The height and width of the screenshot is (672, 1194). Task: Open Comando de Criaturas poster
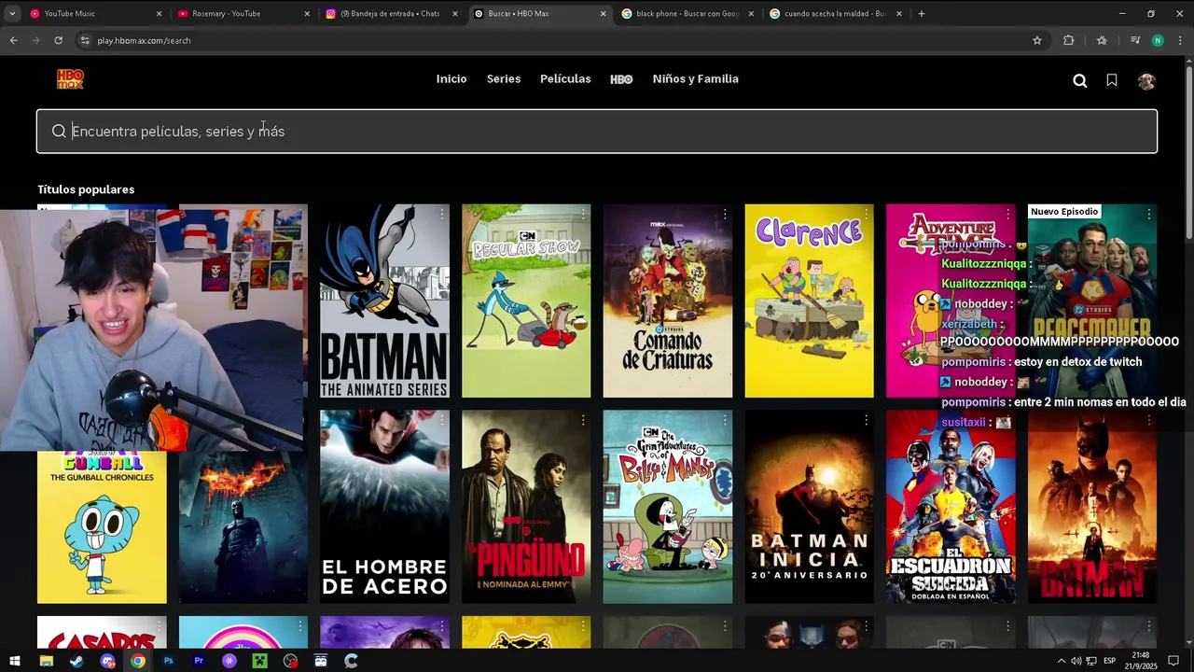click(x=668, y=301)
